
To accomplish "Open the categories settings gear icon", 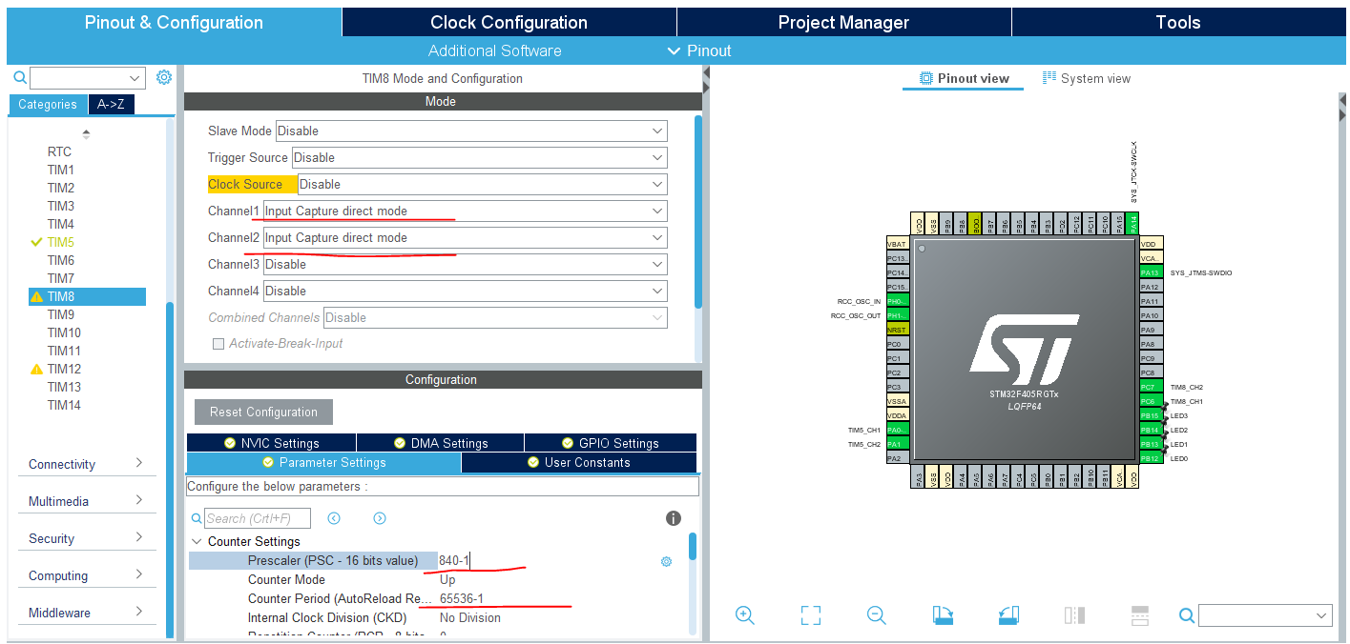I will click(x=164, y=77).
